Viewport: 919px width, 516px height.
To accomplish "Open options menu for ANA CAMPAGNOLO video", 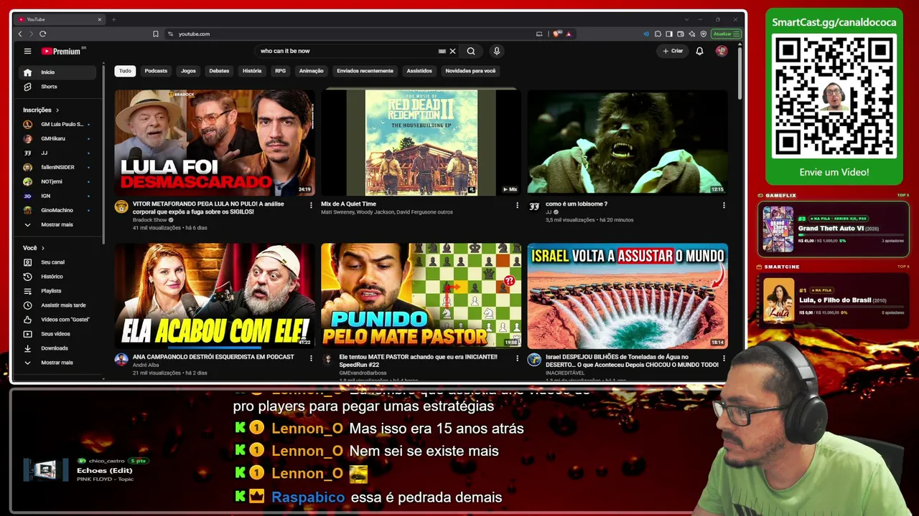I will (311, 358).
